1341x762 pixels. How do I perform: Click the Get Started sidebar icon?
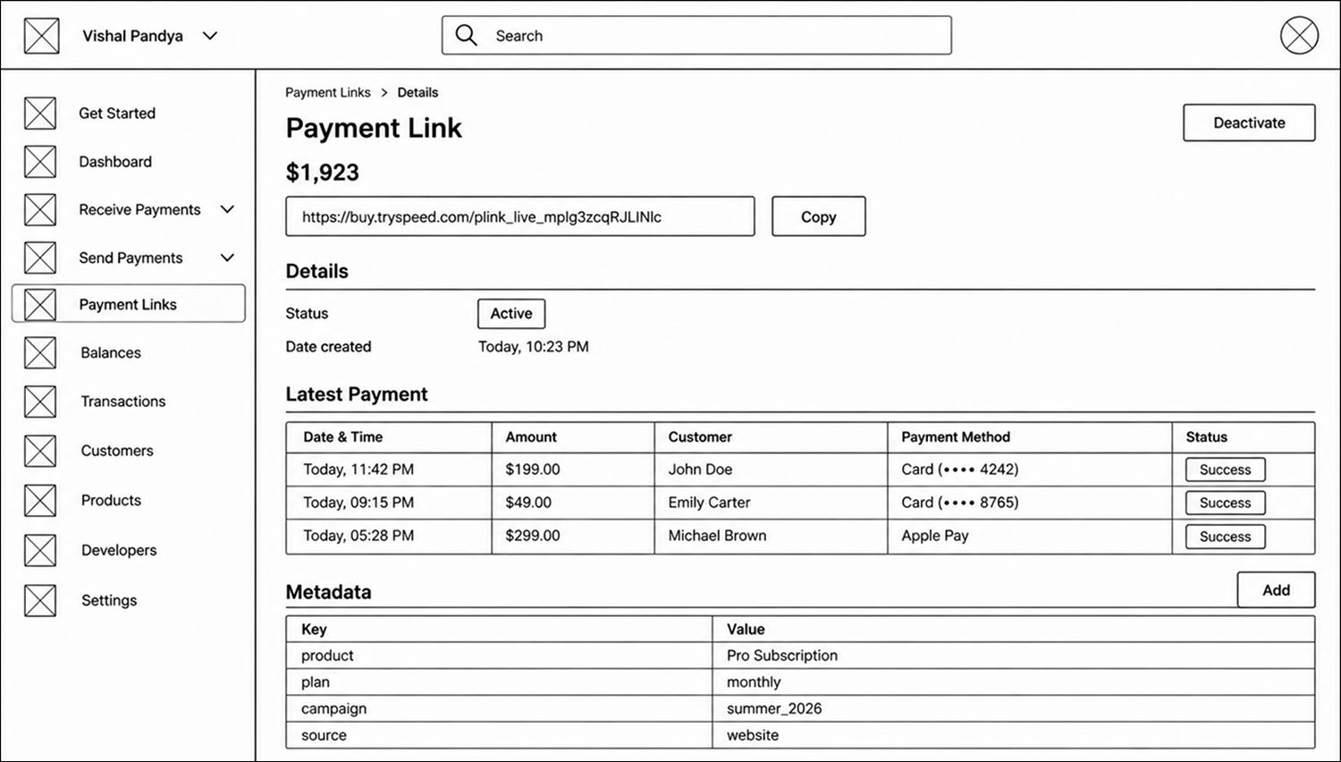click(x=40, y=114)
